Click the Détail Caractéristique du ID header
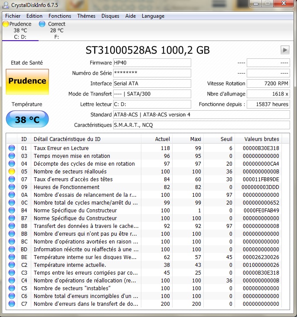 [x=86, y=139]
